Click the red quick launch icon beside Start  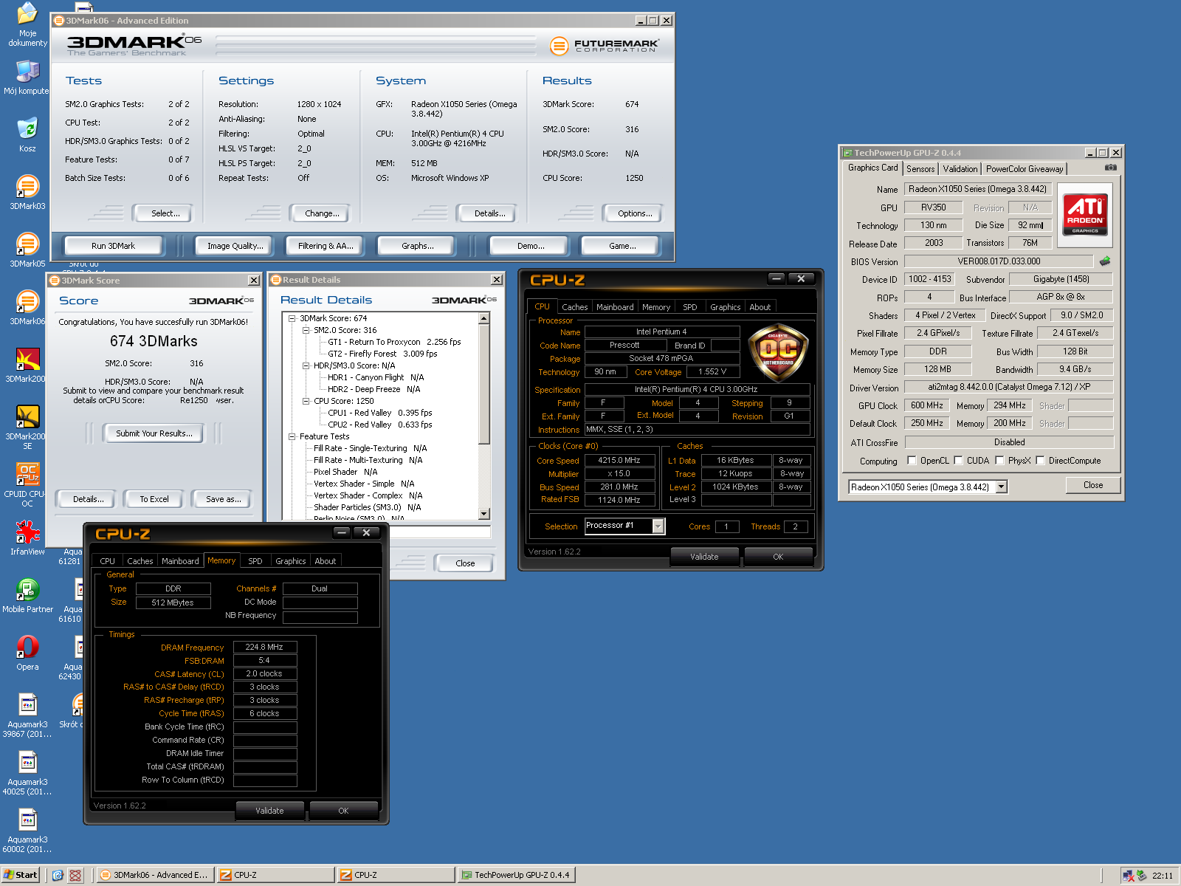[x=75, y=875]
